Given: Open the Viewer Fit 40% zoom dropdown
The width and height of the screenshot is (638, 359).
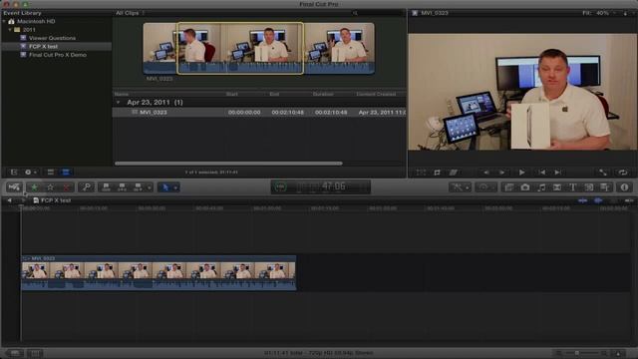Looking at the screenshot, I should [x=598, y=13].
